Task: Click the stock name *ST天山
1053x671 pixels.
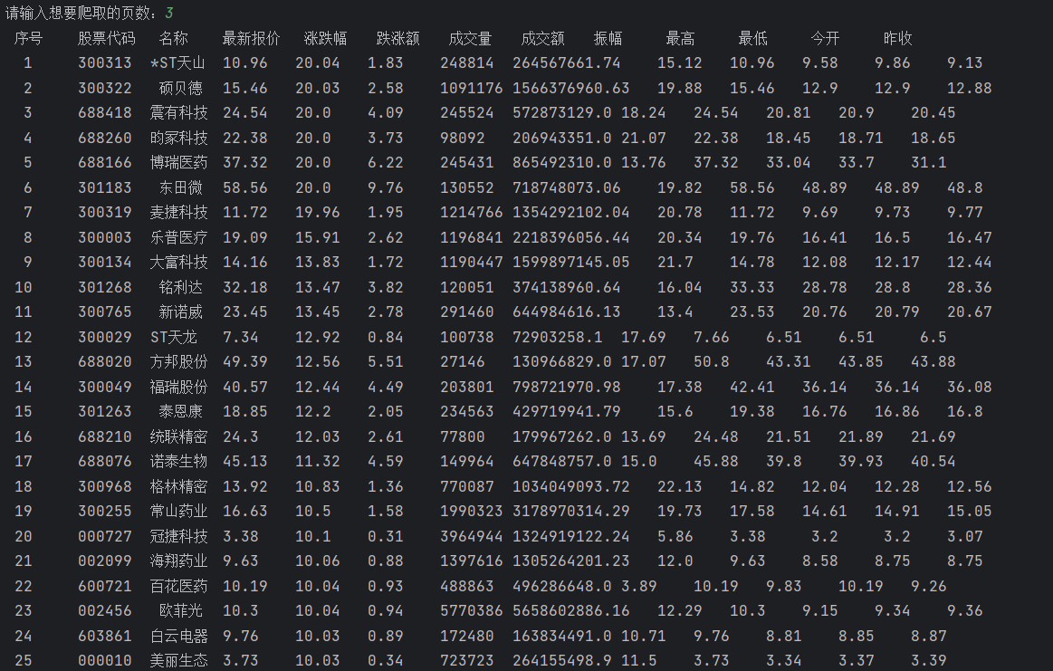Action: tap(178, 63)
